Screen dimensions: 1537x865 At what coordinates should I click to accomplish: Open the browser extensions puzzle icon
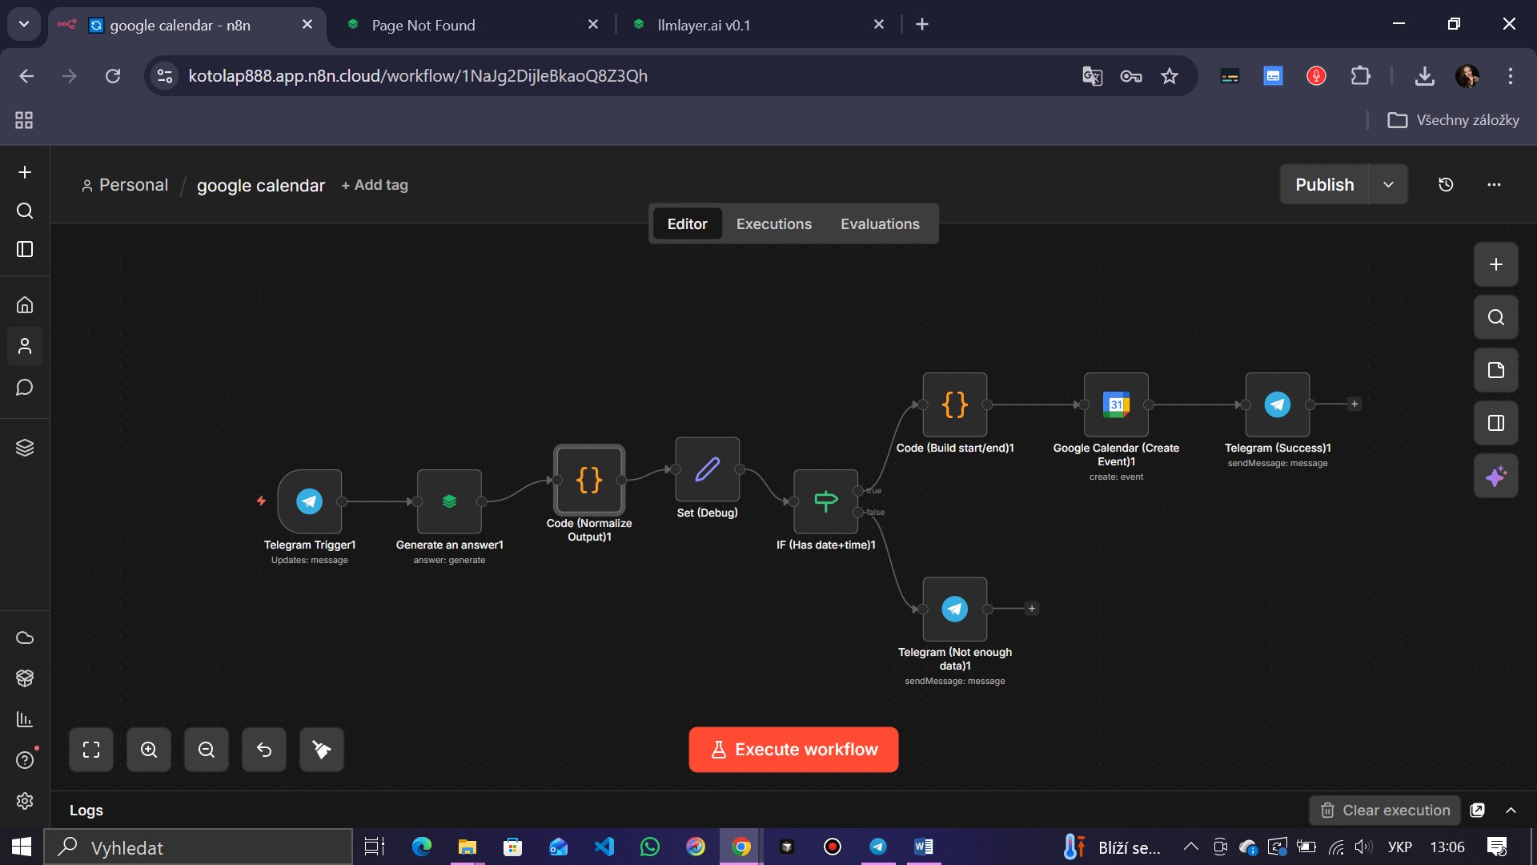(x=1360, y=76)
